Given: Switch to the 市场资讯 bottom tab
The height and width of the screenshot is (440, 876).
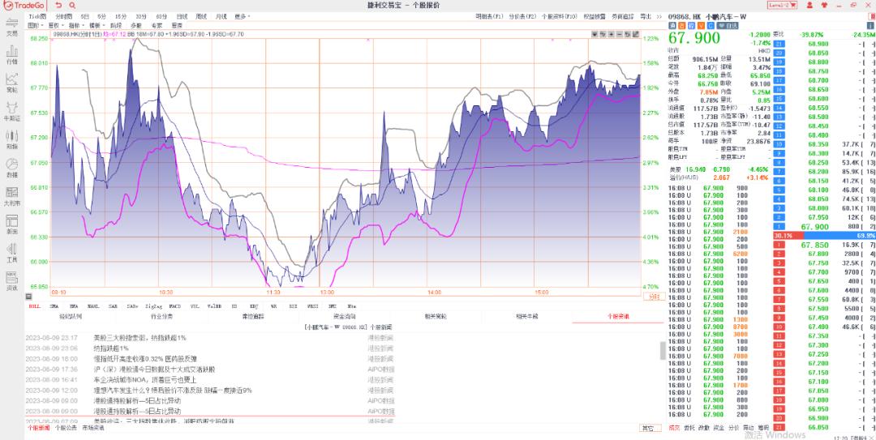Looking at the screenshot, I should (x=93, y=428).
